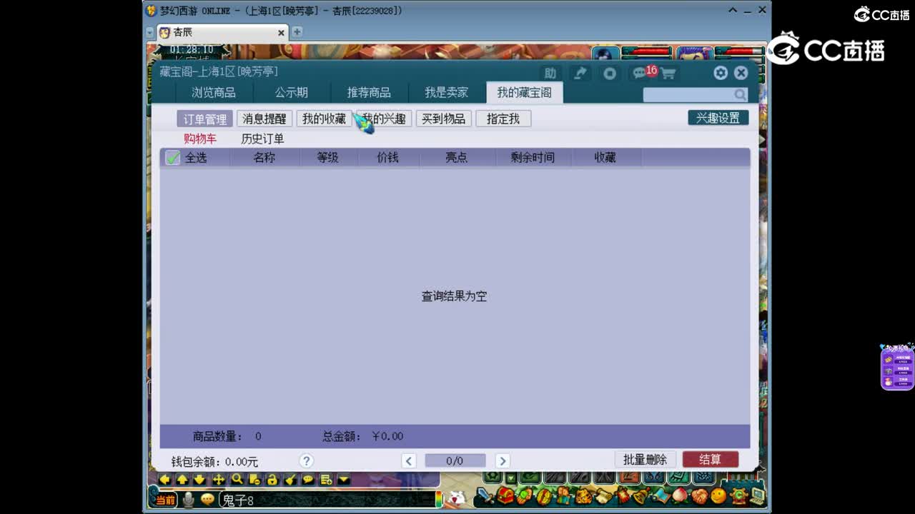Screen dimensions: 915x514
Task: Click the 助 helper icon in header
Action: [550, 74]
